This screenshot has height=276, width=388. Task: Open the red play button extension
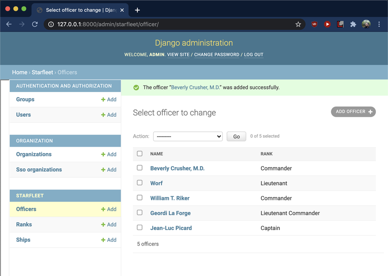click(x=327, y=24)
